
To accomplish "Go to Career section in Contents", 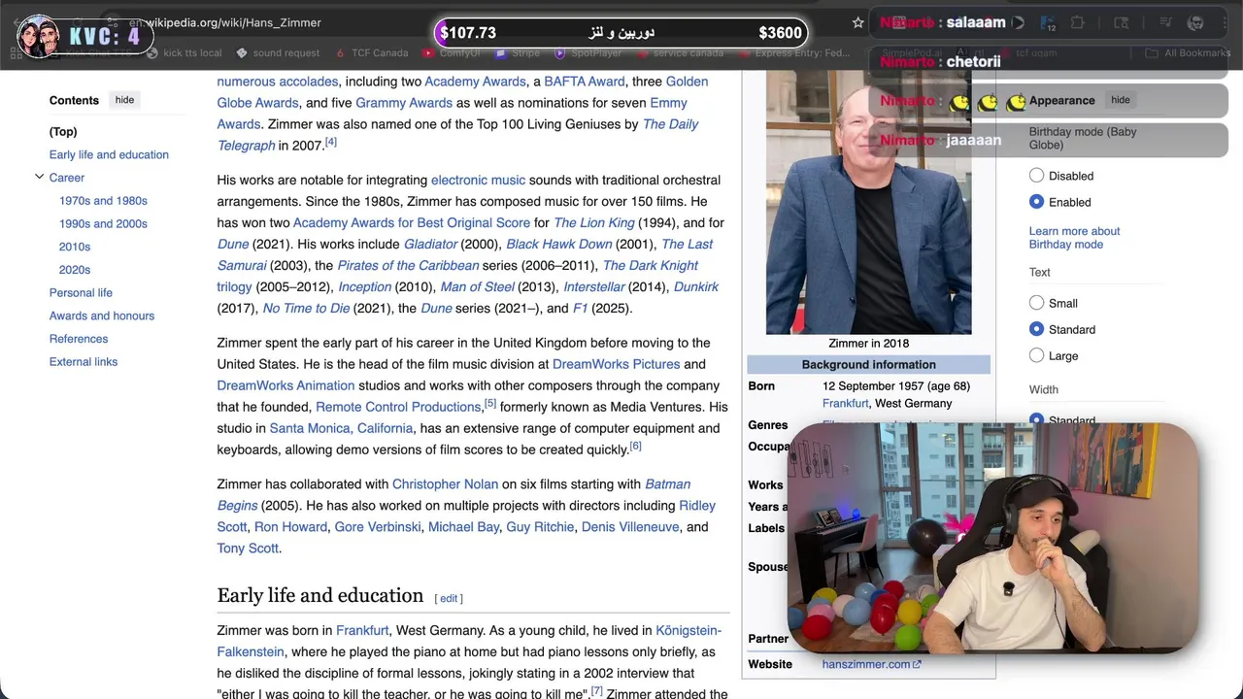I will 67,178.
